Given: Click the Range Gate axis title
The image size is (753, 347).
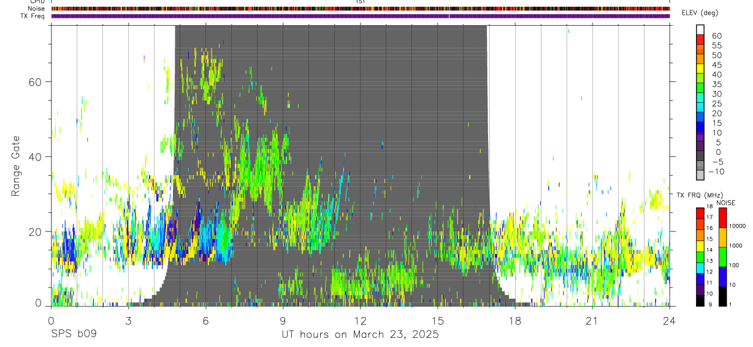Looking at the screenshot, I should point(16,166).
